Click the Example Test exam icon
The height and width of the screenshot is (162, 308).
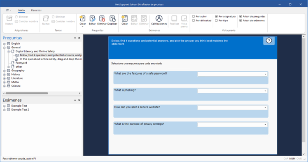(9, 106)
